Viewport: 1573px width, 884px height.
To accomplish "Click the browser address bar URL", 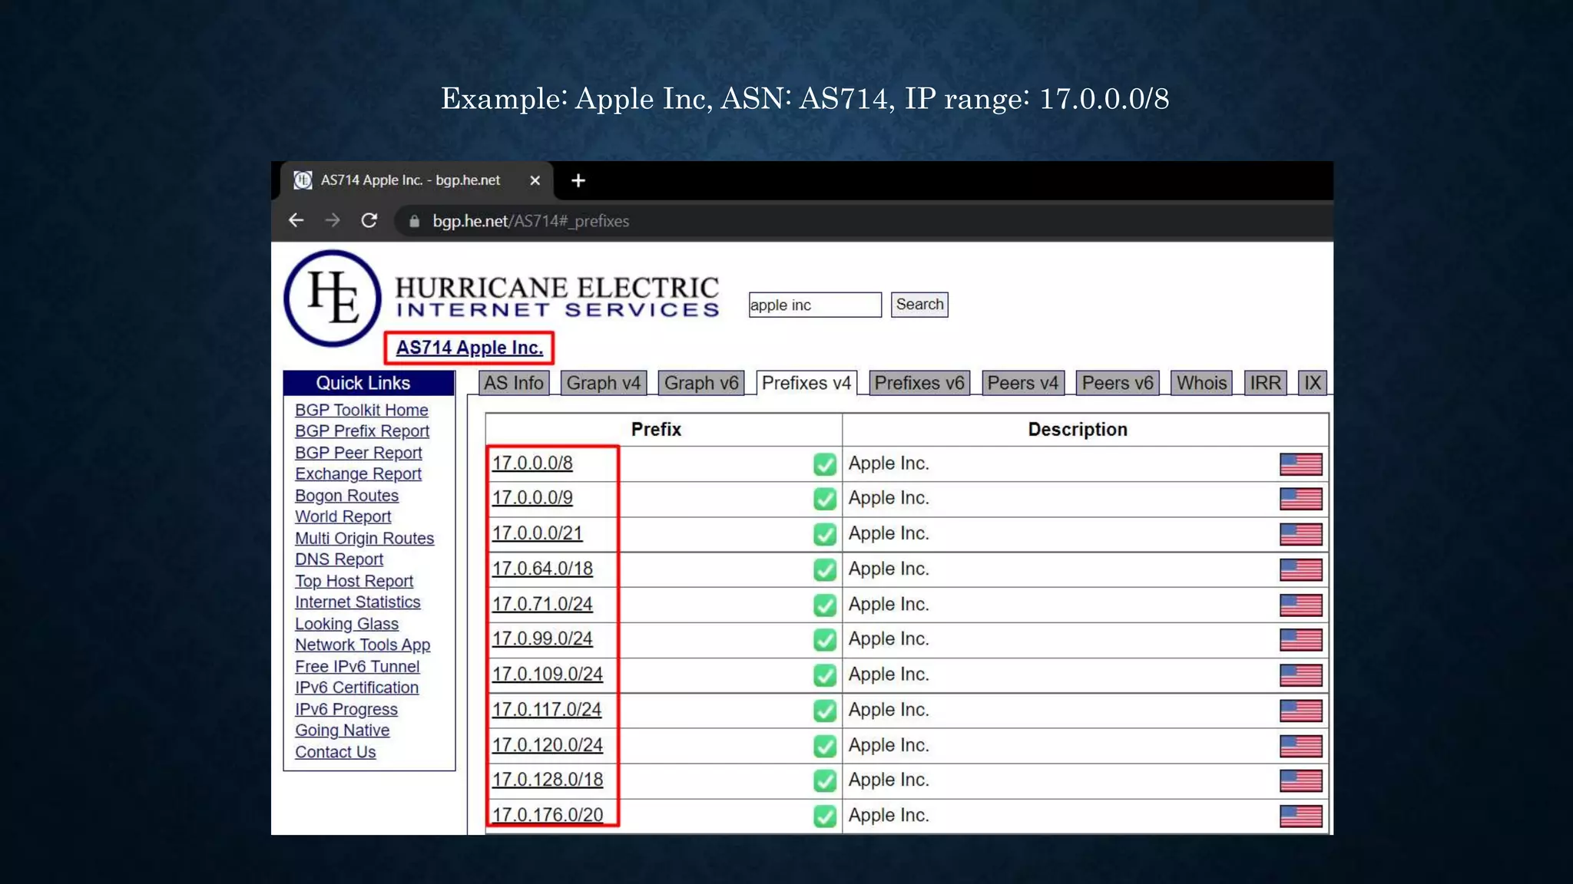I will tap(531, 221).
